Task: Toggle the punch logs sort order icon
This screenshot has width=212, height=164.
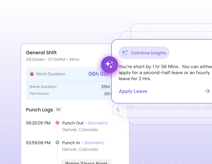Action: (x=118, y=110)
